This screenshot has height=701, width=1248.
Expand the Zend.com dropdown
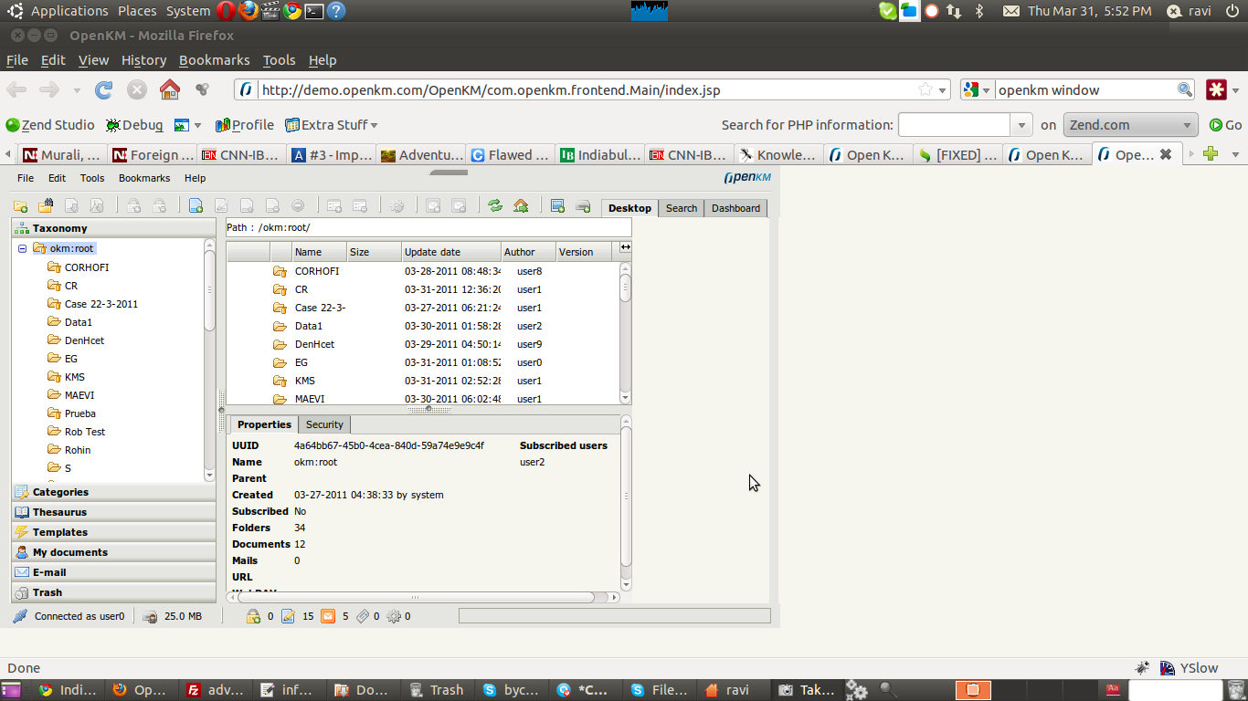pyautogui.click(x=1131, y=124)
